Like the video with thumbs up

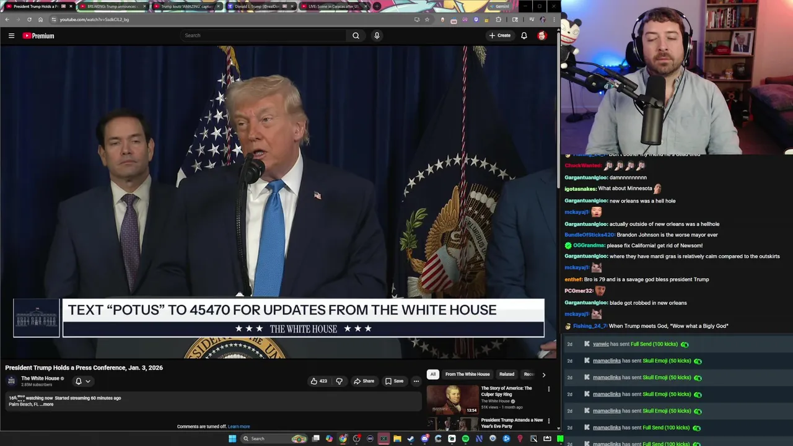[318, 381]
